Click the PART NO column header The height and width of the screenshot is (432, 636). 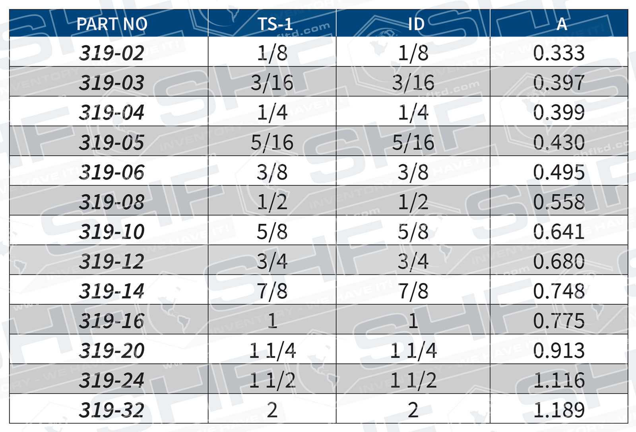(x=112, y=24)
